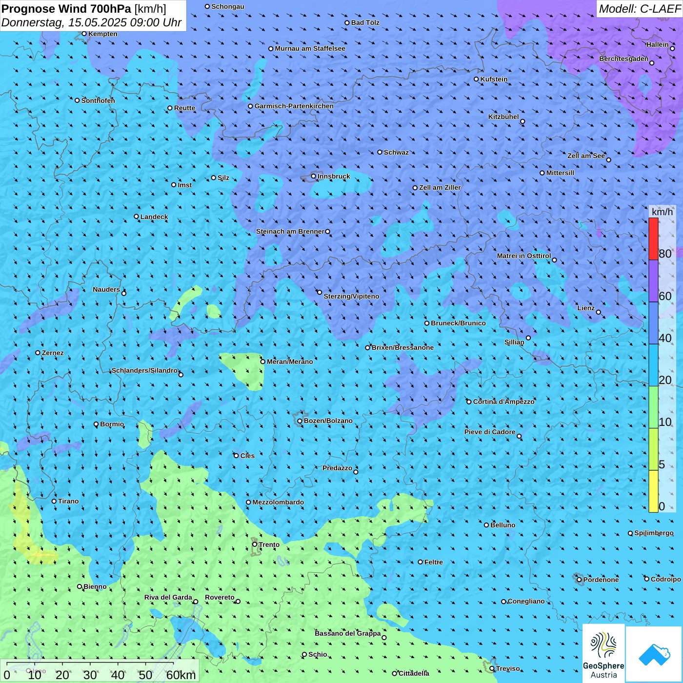Click the 'Zell am See' city label
This screenshot has width=683, height=683.
[586, 156]
